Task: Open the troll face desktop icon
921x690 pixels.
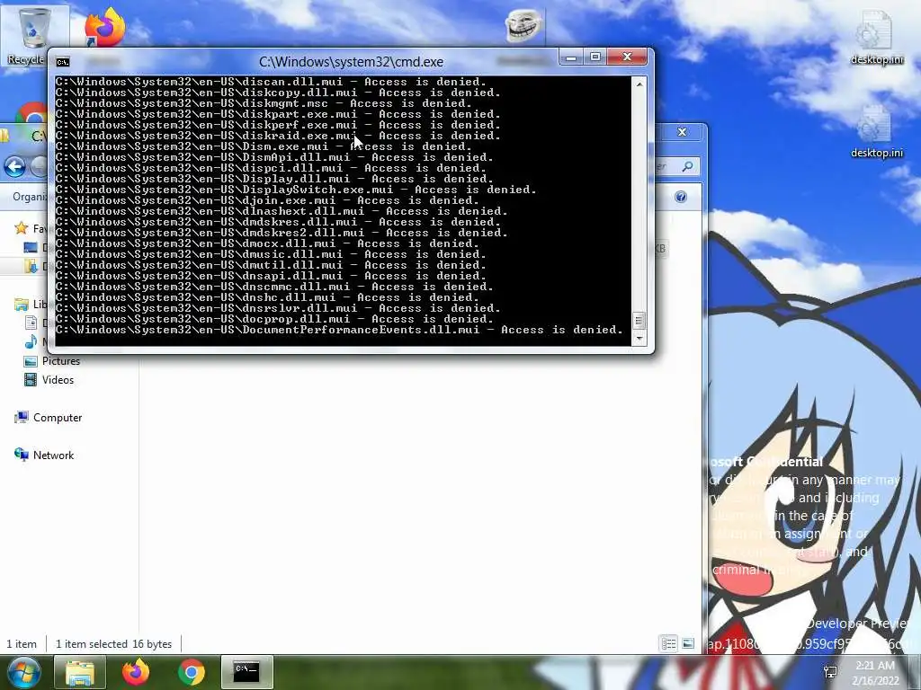Action: coord(523,26)
